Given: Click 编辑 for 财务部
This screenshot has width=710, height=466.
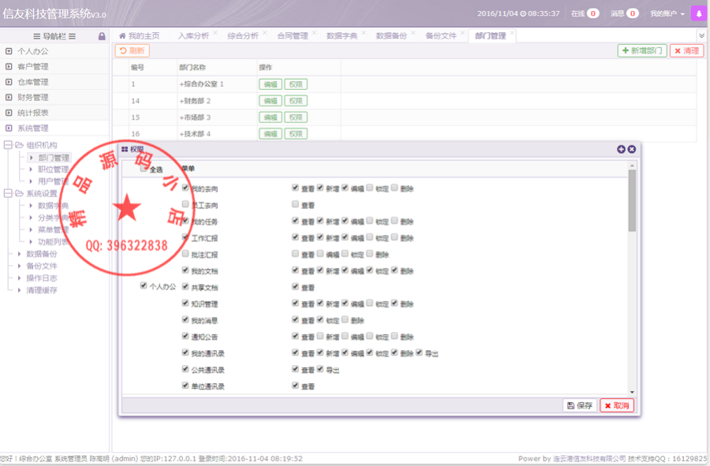Looking at the screenshot, I should (x=271, y=101).
